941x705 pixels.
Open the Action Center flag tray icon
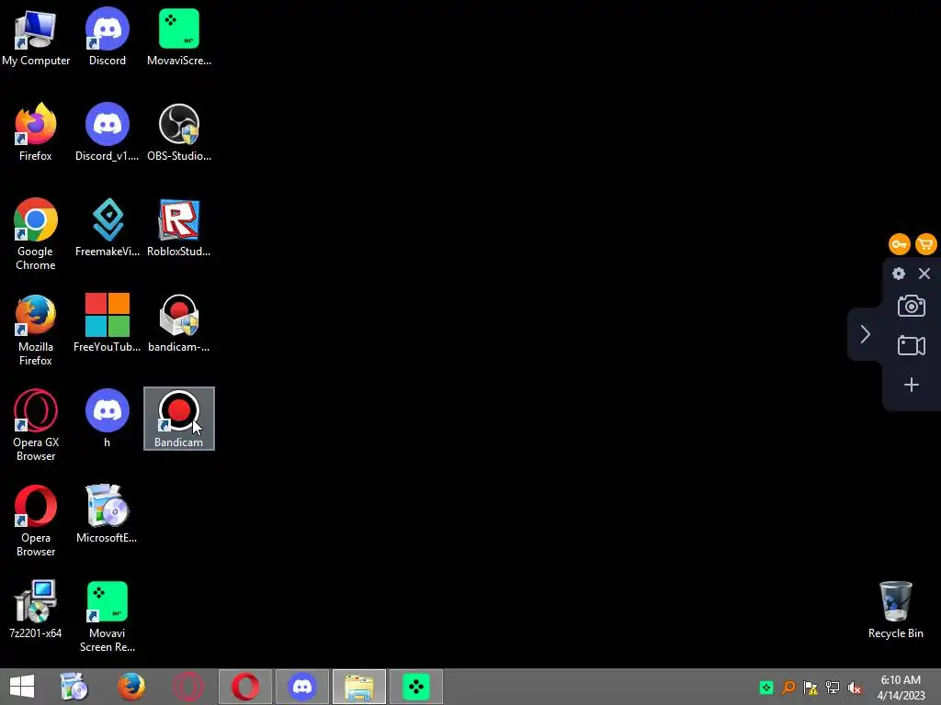point(811,687)
